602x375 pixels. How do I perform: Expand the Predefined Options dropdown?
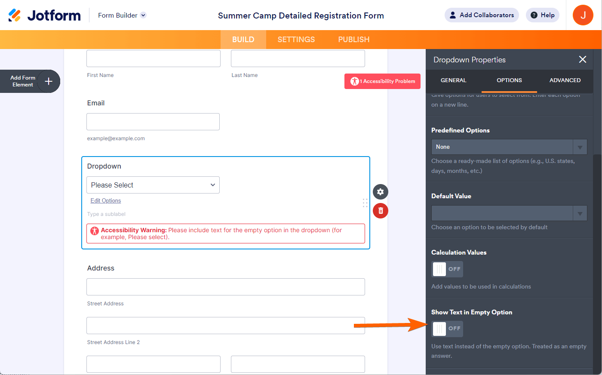tap(580, 147)
